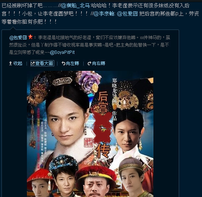Click the emperor's red hat in the poster

tap(96, 173)
